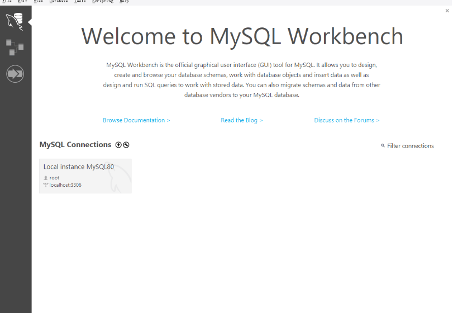Click the root user label

[x=54, y=178]
